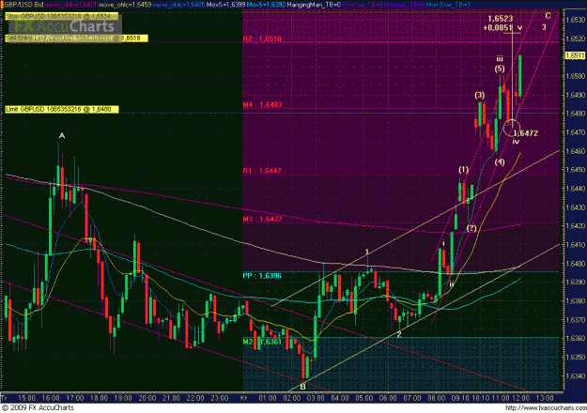Select the Limit GBPUSD order label at 1.6480

point(62,109)
